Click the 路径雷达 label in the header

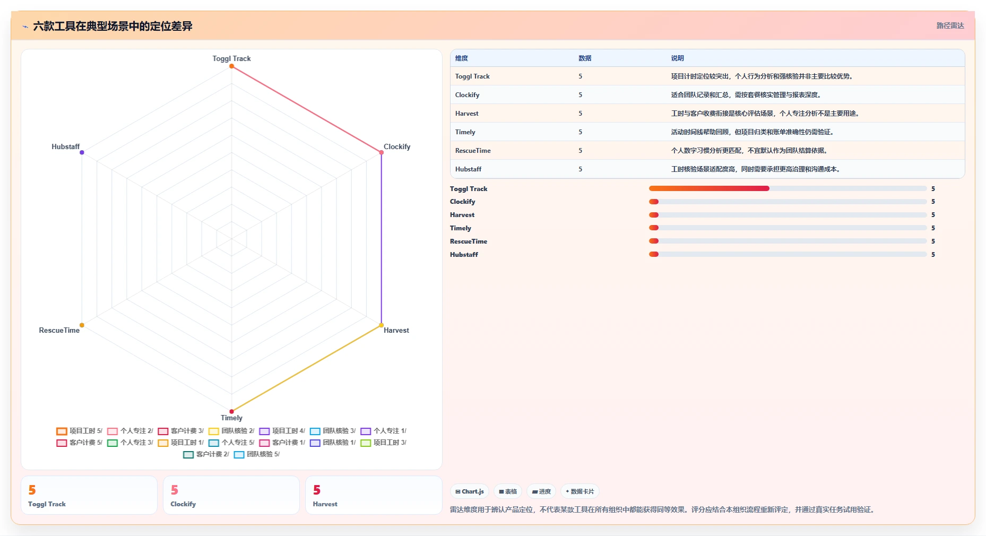click(x=950, y=25)
